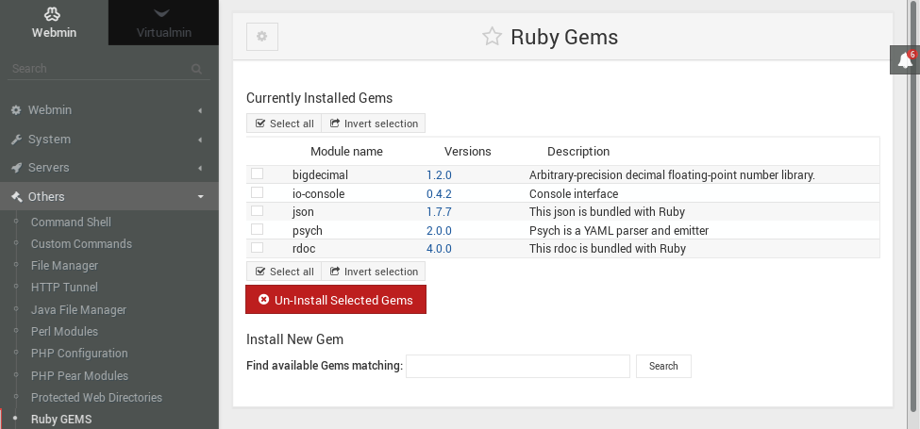This screenshot has width=920, height=429.
Task: Switch to the Virtualmin tab
Action: click(x=163, y=23)
